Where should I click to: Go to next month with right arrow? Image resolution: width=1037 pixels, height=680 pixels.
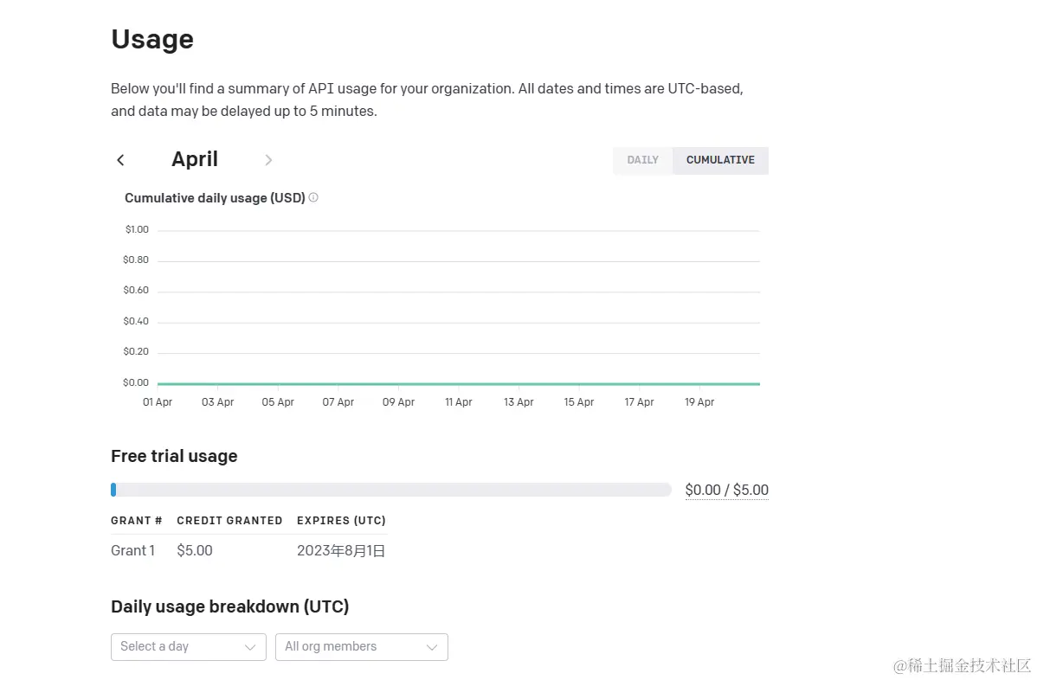[x=268, y=160]
